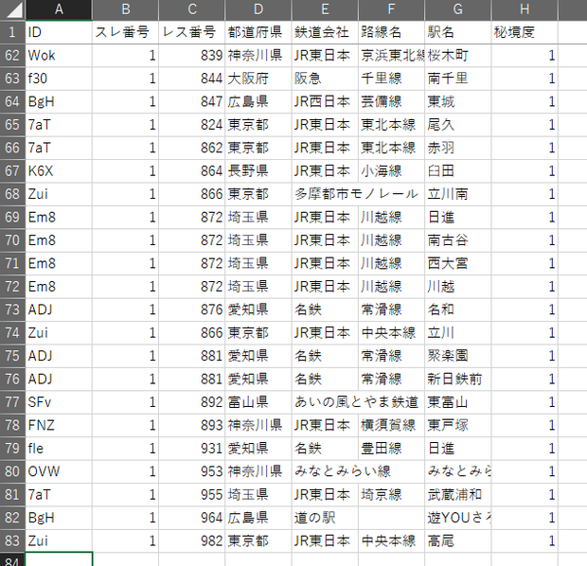Select the 聚楽園 station cell

(458, 356)
